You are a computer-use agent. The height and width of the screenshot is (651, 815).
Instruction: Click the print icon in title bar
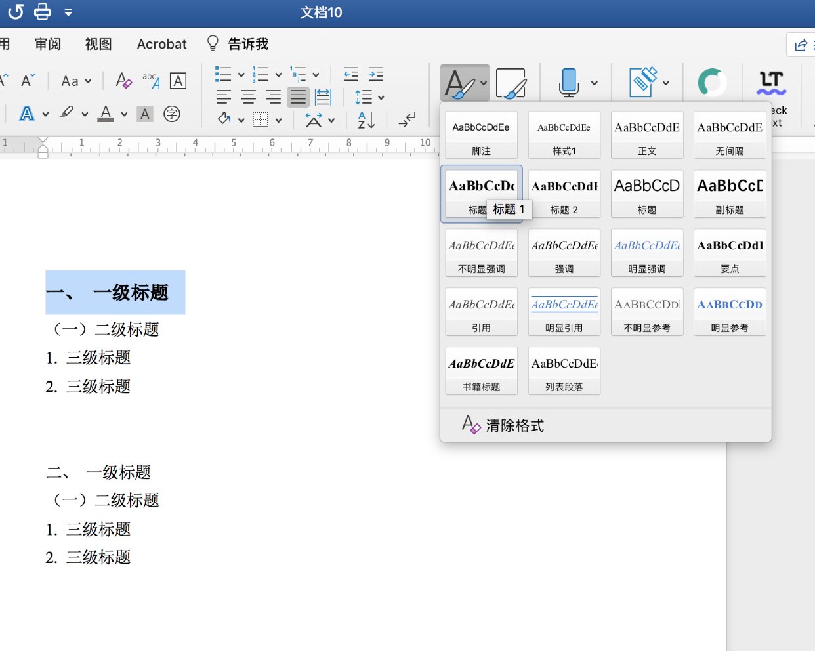pos(43,12)
